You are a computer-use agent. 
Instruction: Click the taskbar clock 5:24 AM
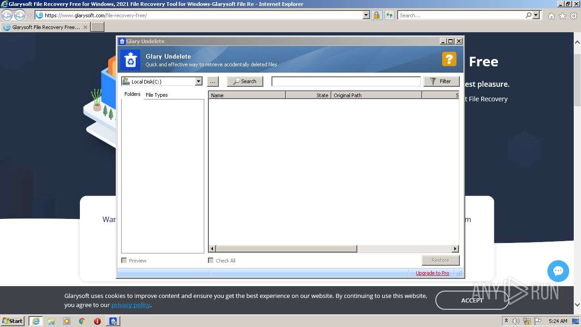point(558,321)
